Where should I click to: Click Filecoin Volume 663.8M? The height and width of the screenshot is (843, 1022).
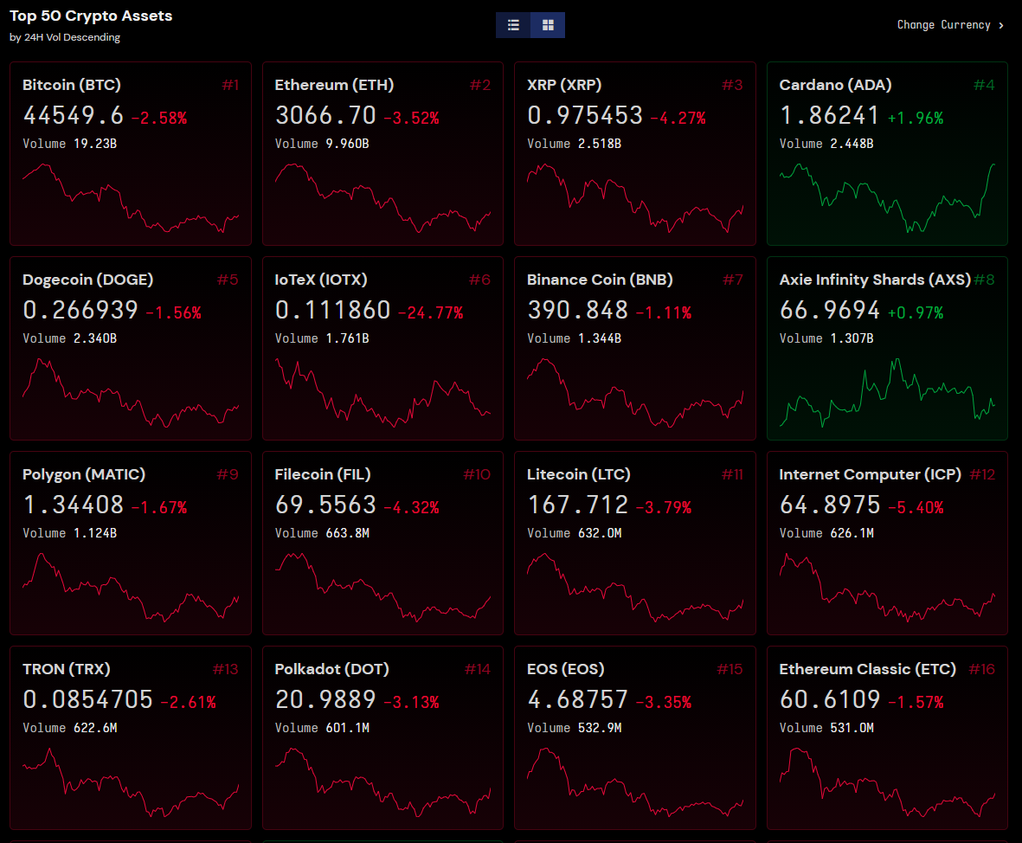(322, 533)
